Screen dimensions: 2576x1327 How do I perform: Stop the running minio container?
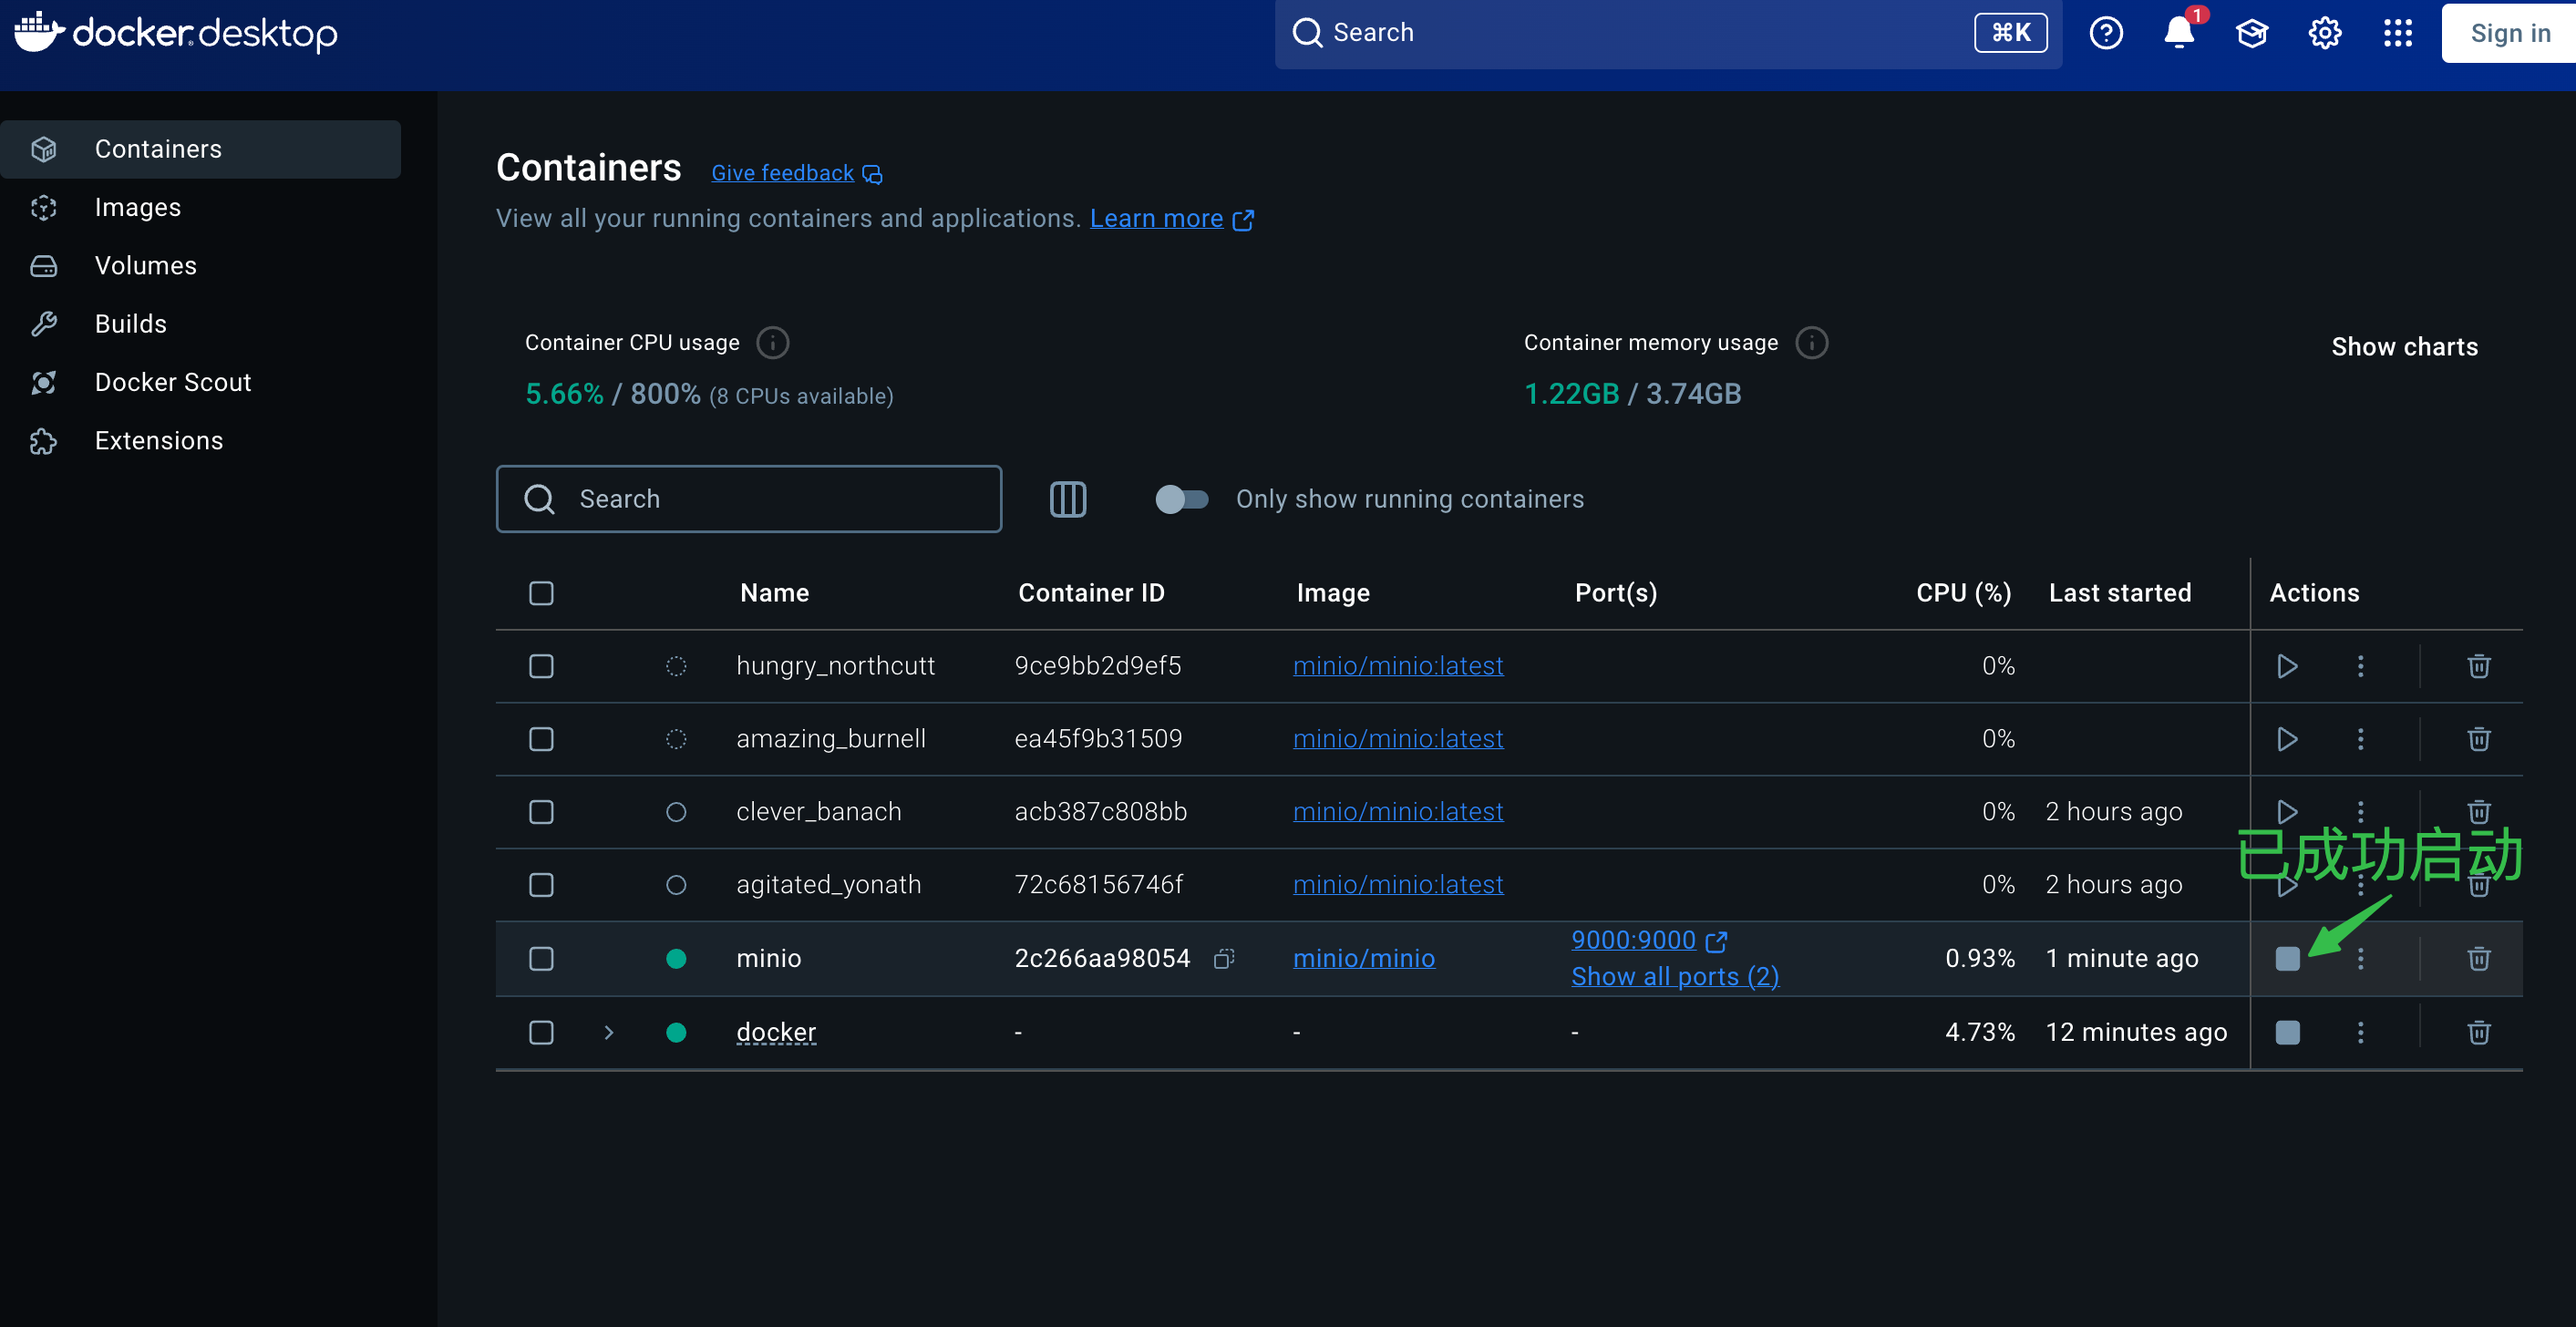pos(2286,959)
